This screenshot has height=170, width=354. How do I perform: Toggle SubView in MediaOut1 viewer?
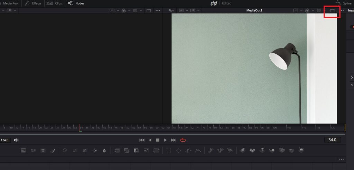[193, 10]
